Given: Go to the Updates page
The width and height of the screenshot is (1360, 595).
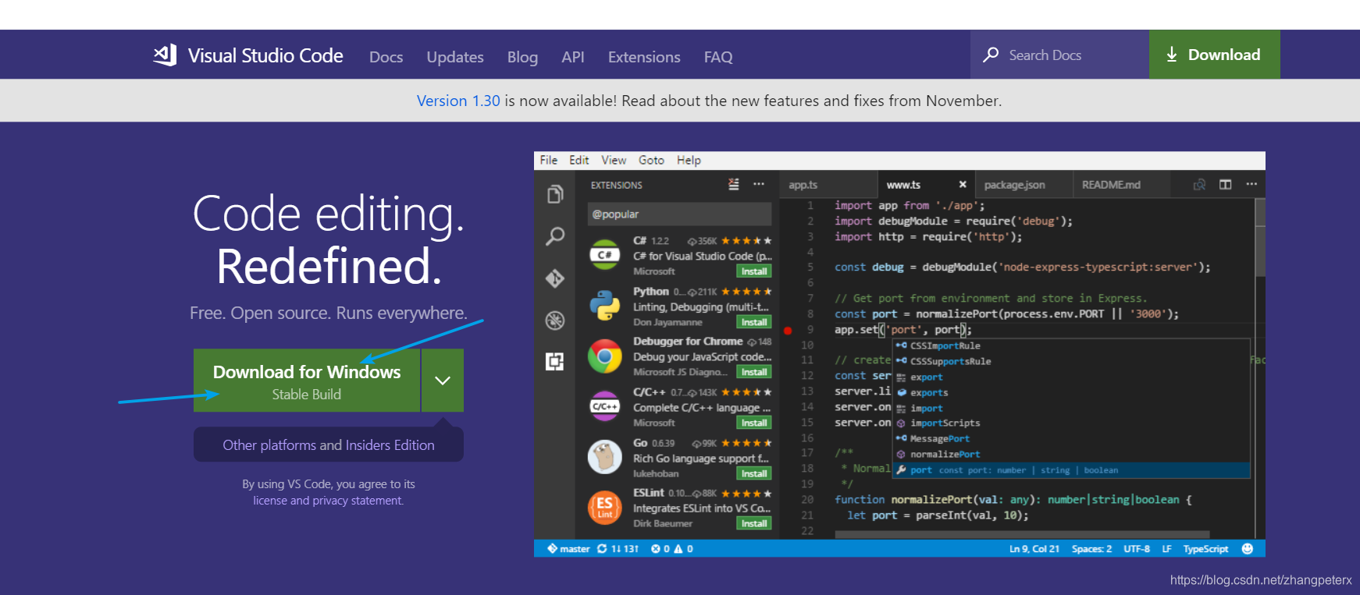Looking at the screenshot, I should pos(455,57).
